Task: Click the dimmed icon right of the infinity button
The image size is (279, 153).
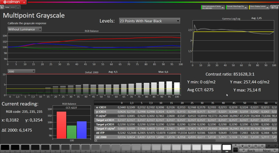Action: coord(269,146)
